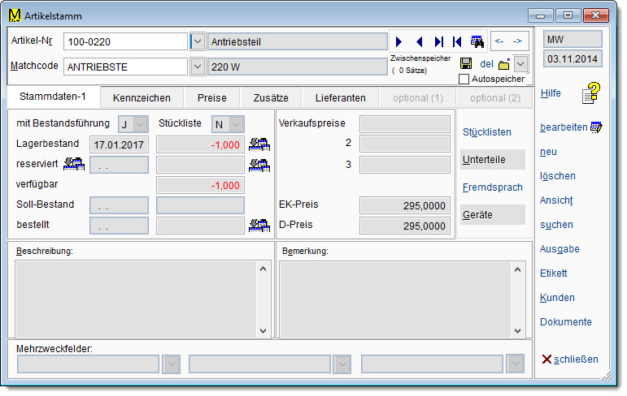The image size is (627, 396).
Task: Click the floppy disk save icon
Action: (466, 64)
